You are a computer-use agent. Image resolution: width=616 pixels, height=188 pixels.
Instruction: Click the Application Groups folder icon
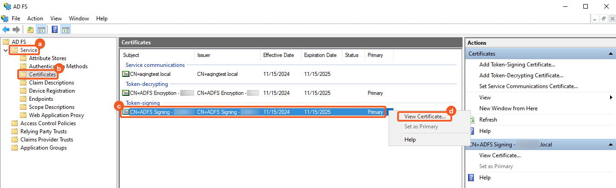click(x=15, y=148)
